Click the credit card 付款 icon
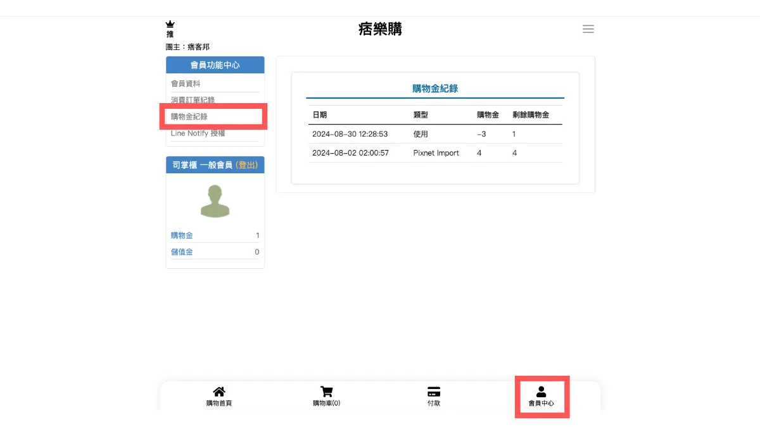This screenshot has width=760, height=427. point(434,392)
